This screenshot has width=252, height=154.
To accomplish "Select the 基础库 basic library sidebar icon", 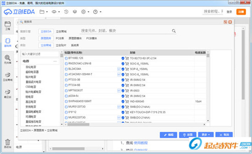I will [8, 42].
